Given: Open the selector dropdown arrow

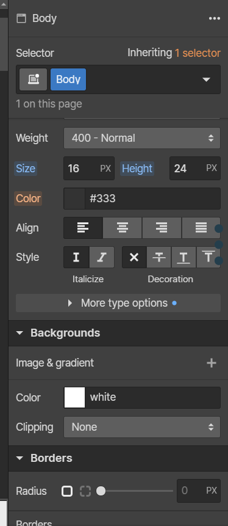Looking at the screenshot, I should pos(206,79).
